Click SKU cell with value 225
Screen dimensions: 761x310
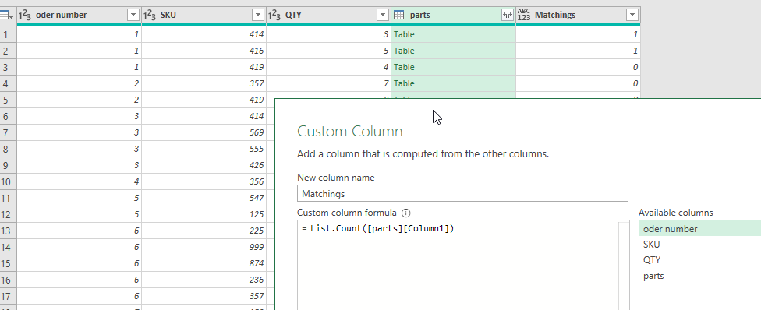[x=204, y=231]
